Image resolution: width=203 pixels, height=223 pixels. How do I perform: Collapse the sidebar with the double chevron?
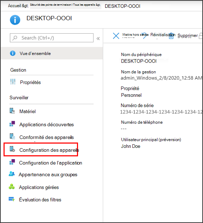coord(98,38)
